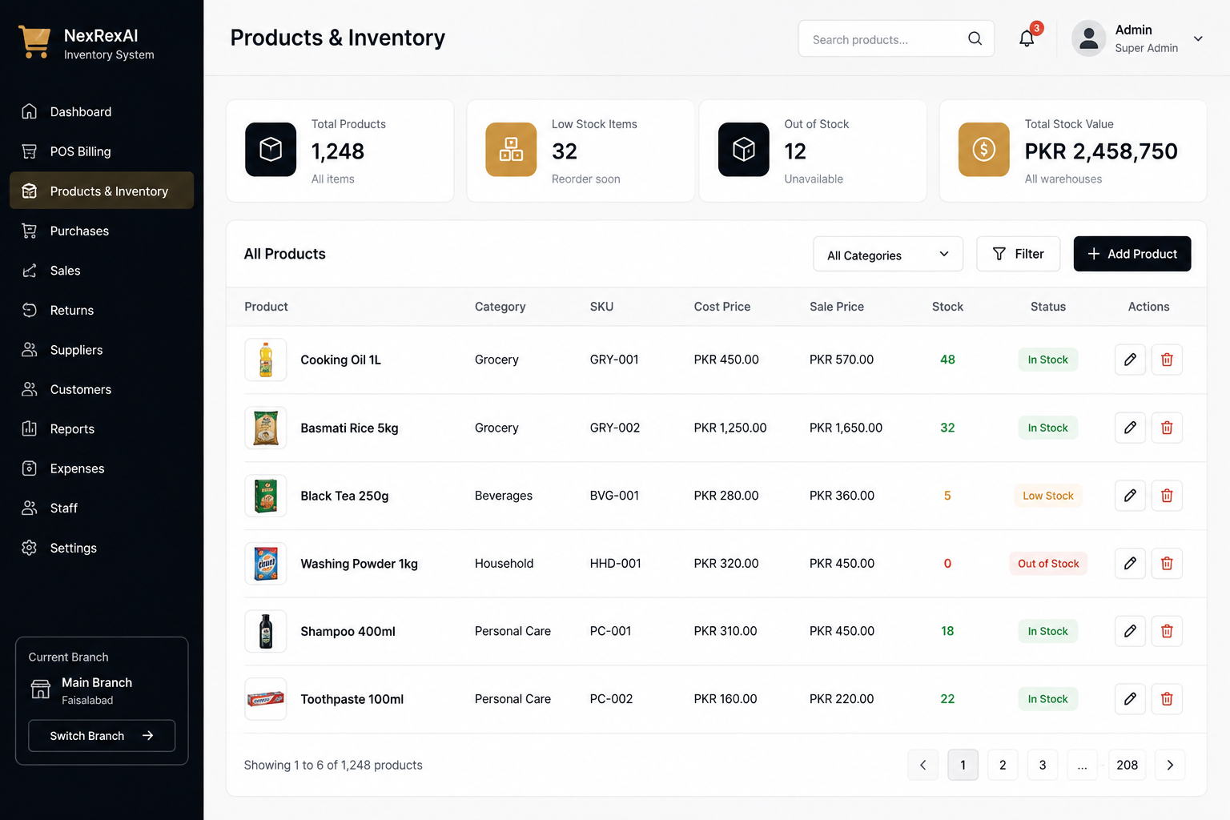The width and height of the screenshot is (1230, 820).
Task: Edit the Black Tea 250g entry
Action: (1130, 496)
